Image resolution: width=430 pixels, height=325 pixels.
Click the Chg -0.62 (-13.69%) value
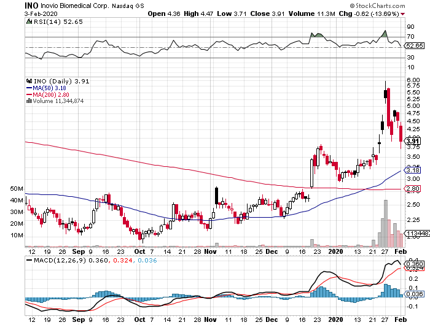pos(369,13)
